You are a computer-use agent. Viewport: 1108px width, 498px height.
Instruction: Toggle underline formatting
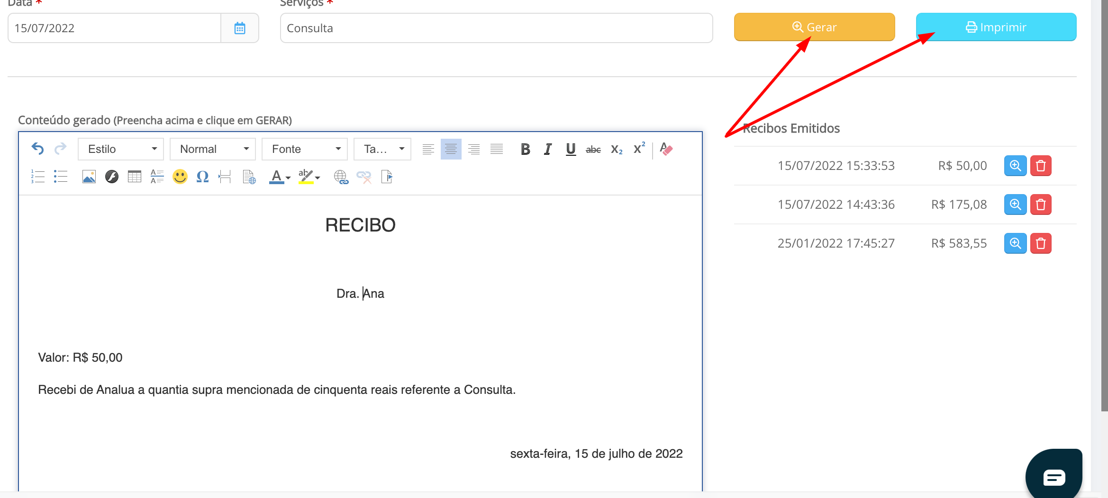pos(571,149)
